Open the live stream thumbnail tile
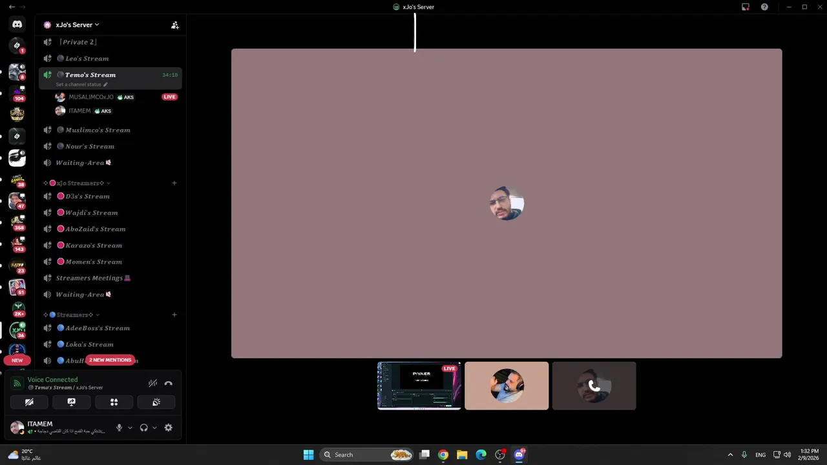 click(x=419, y=386)
